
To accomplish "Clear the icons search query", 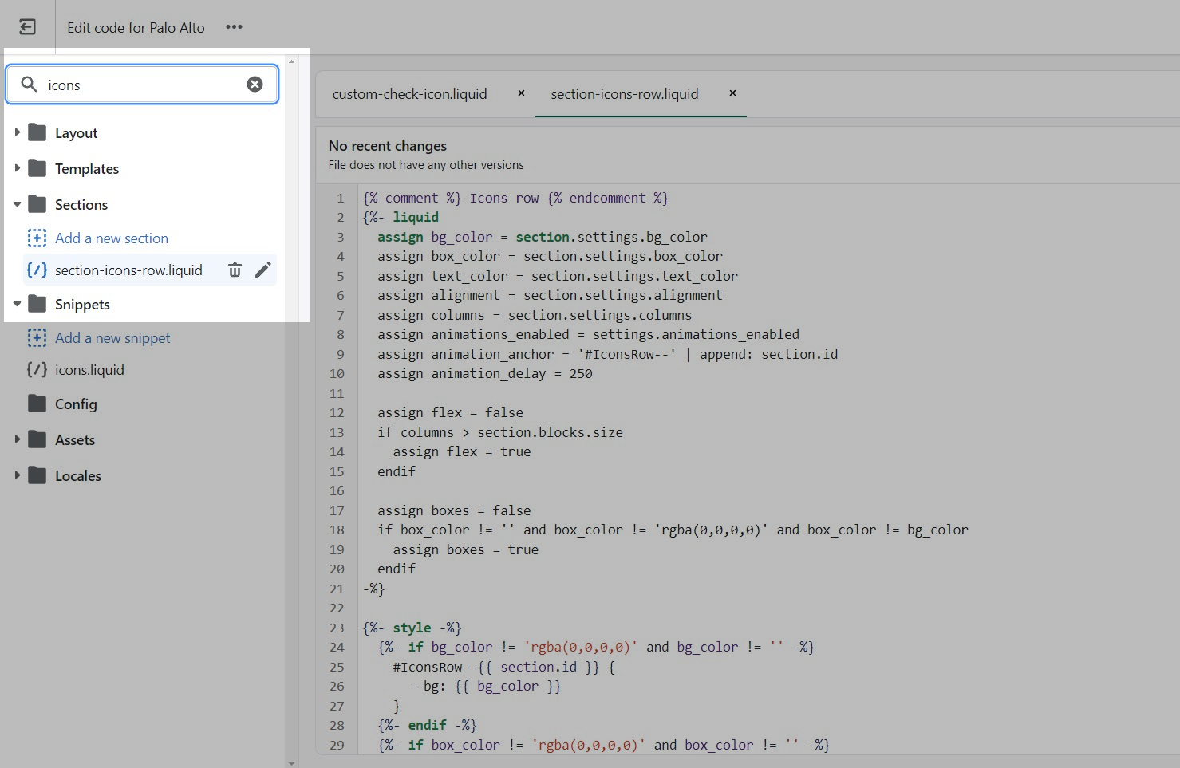I will pos(255,85).
